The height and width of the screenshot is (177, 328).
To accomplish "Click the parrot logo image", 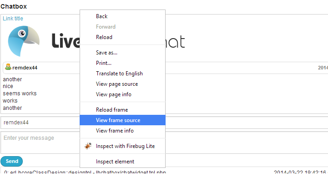I will click(24, 41).
